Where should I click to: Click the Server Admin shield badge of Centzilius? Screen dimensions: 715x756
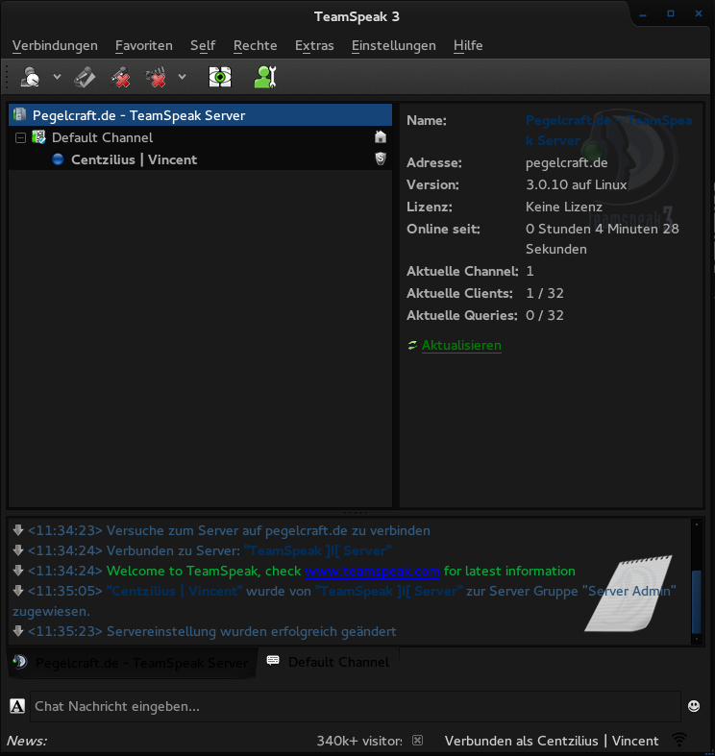[x=381, y=159]
